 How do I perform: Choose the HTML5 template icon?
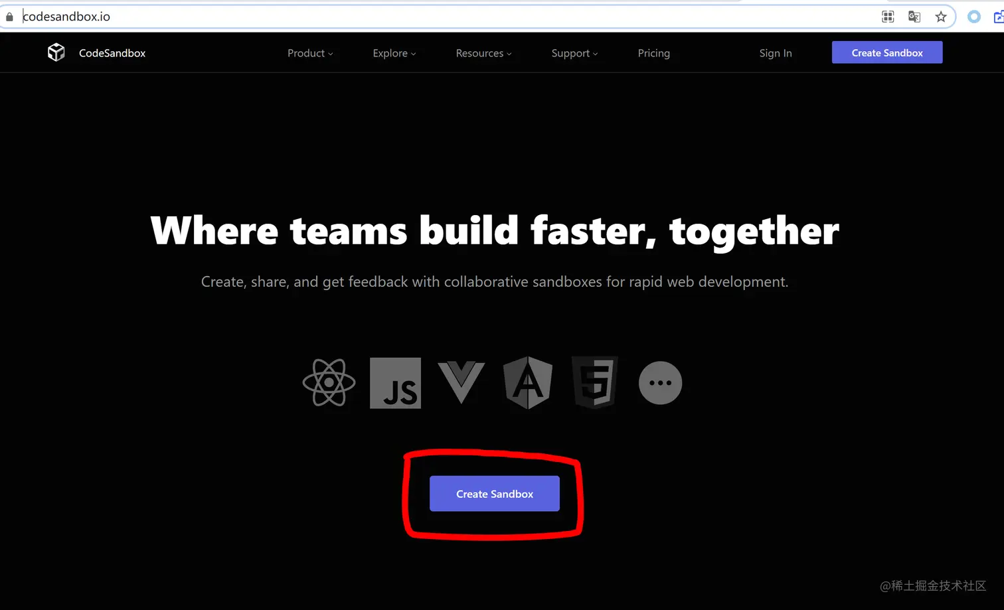[595, 382]
